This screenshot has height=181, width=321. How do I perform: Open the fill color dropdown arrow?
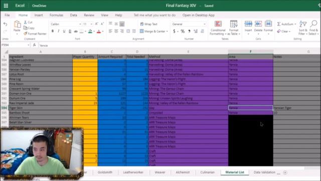(x=94, y=31)
